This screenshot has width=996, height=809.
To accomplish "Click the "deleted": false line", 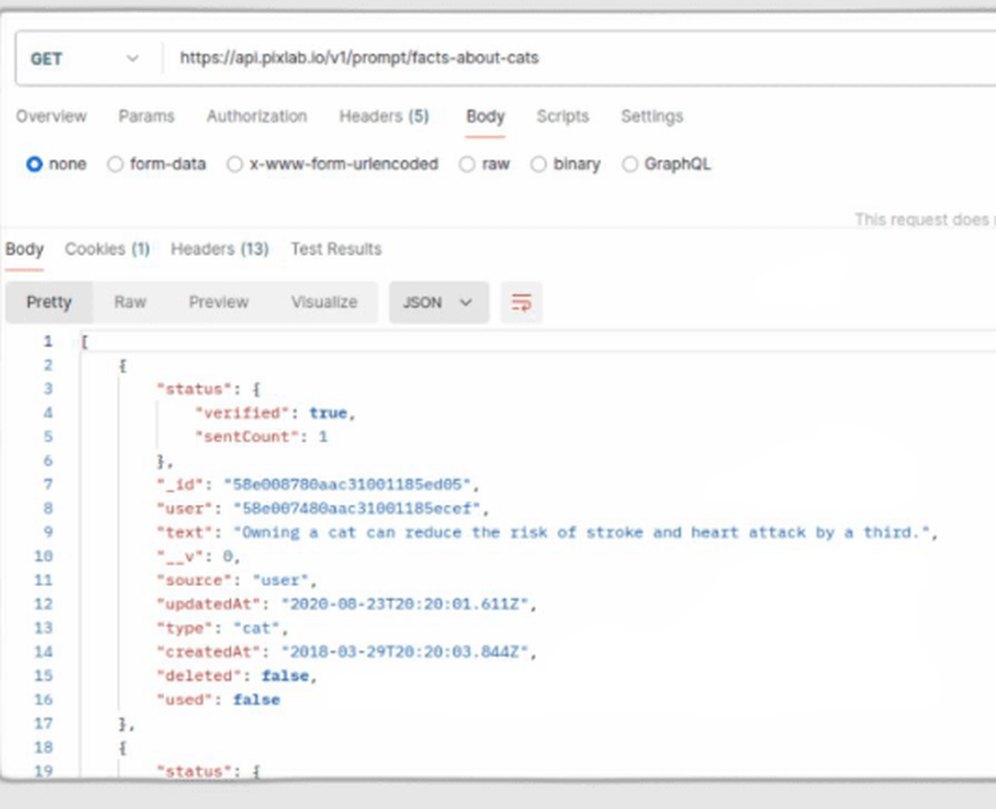I will click(x=236, y=675).
